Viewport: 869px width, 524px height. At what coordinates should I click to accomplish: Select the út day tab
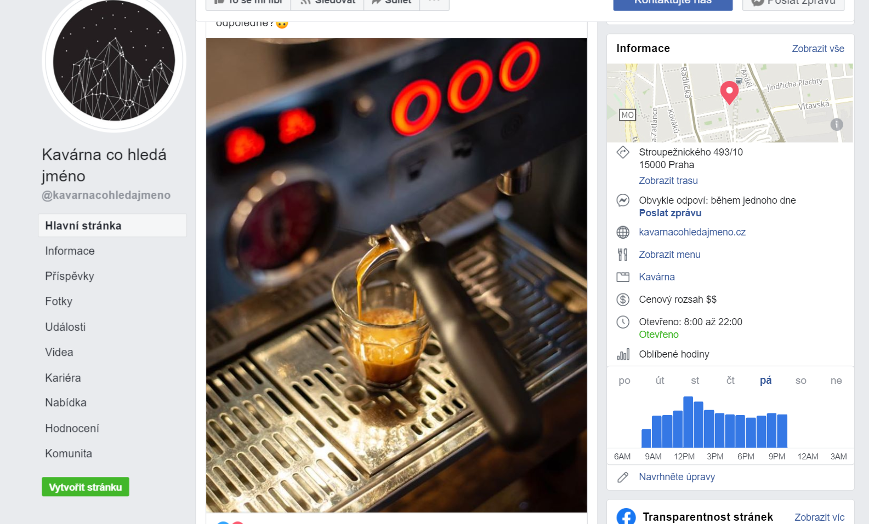coord(660,381)
